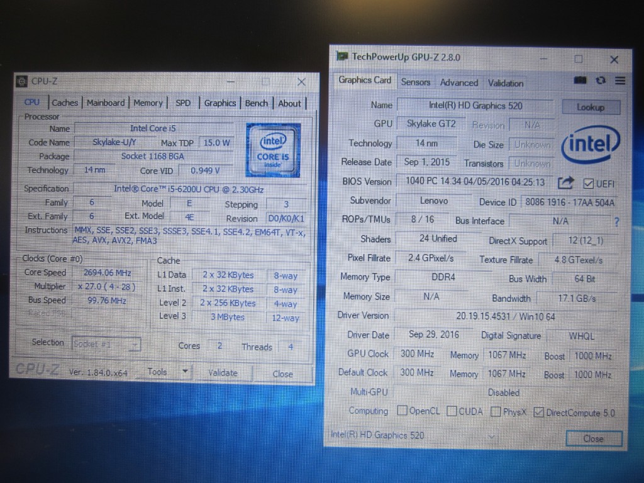The image size is (644, 483).
Task: Click the Max TDP 15.0 W value
Action: tap(217, 143)
